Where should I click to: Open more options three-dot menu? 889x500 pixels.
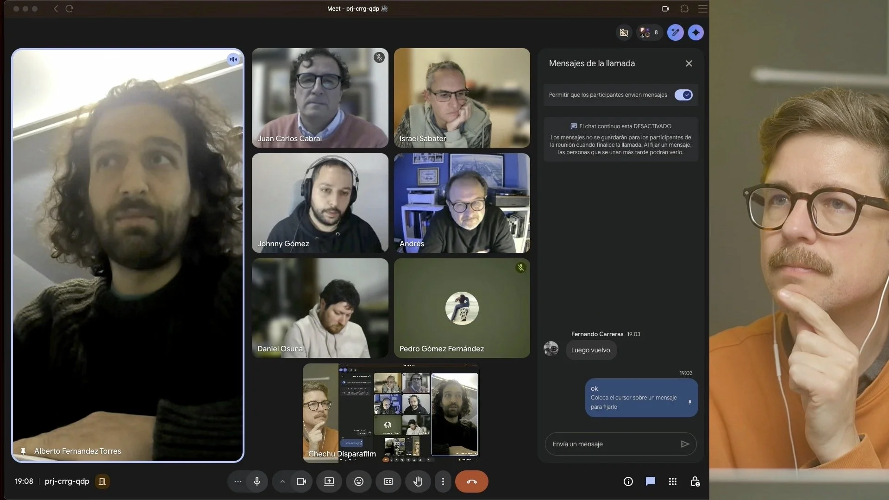pyautogui.click(x=443, y=481)
